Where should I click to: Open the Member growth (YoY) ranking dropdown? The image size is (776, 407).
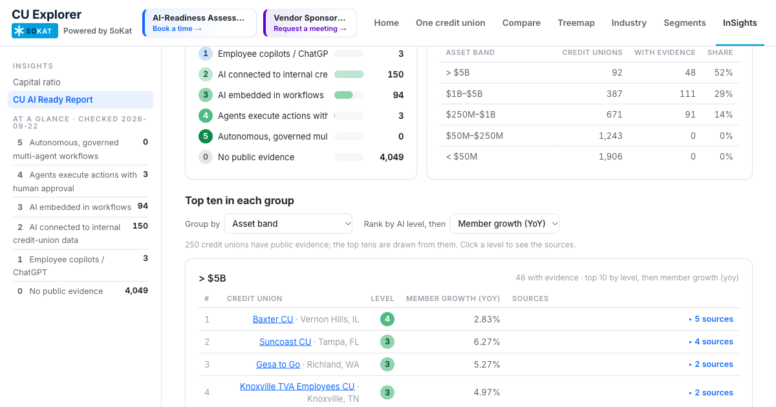[x=504, y=224]
